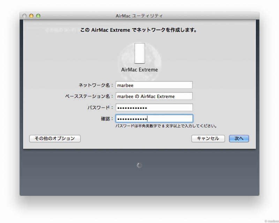Open その他のオプション settings
Screen dimensions: 279x223
tap(54, 138)
